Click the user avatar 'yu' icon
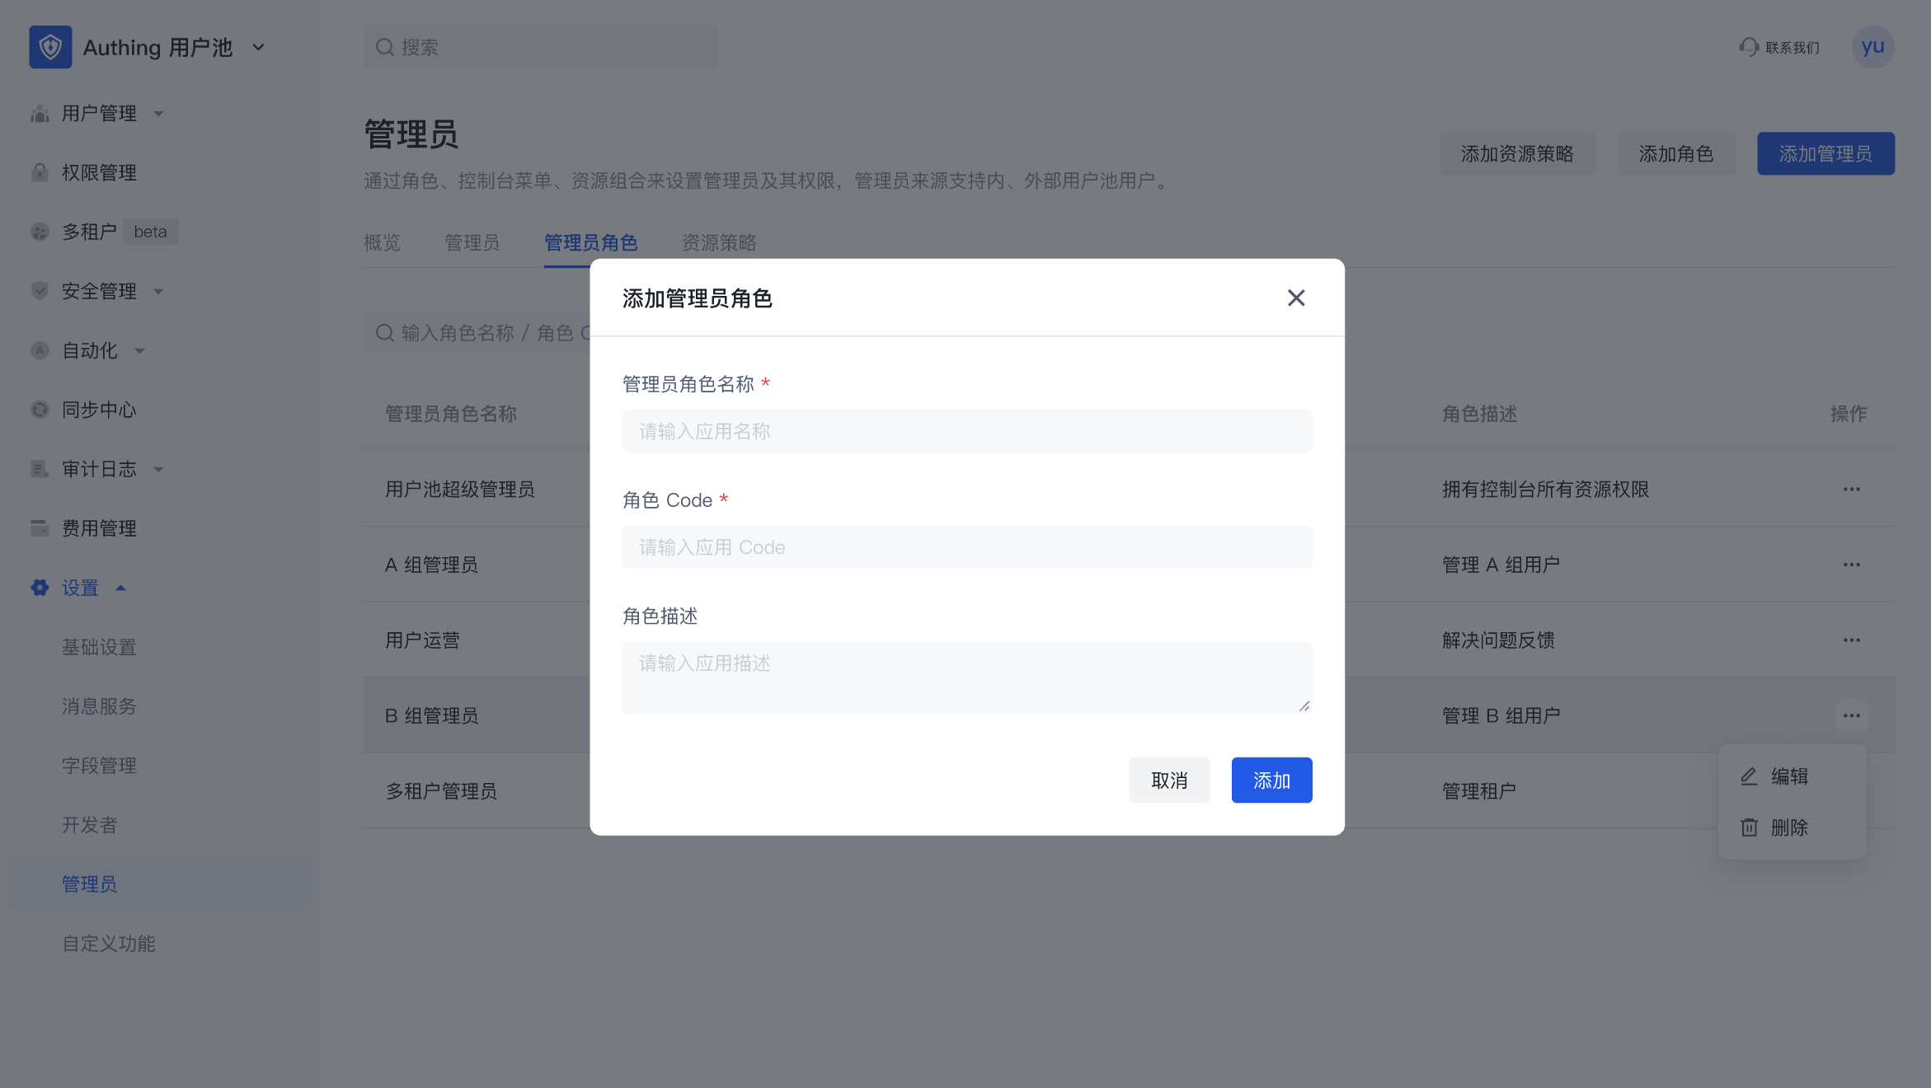This screenshot has width=1931, height=1088. (1872, 47)
